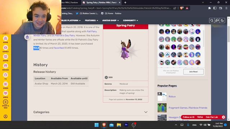Open browser hamburger menu
Viewport: 230px width, 129px height.
click(226, 8)
